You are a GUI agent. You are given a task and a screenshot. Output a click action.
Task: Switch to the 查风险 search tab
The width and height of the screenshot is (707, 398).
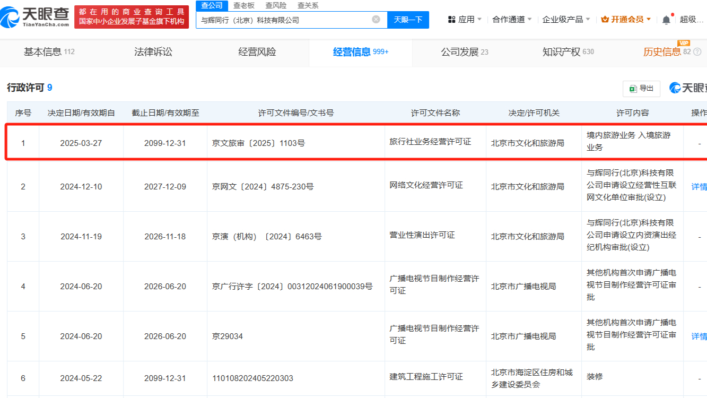tap(276, 5)
